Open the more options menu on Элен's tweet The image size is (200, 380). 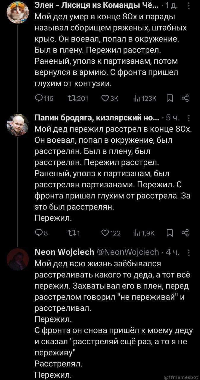pos(189,6)
